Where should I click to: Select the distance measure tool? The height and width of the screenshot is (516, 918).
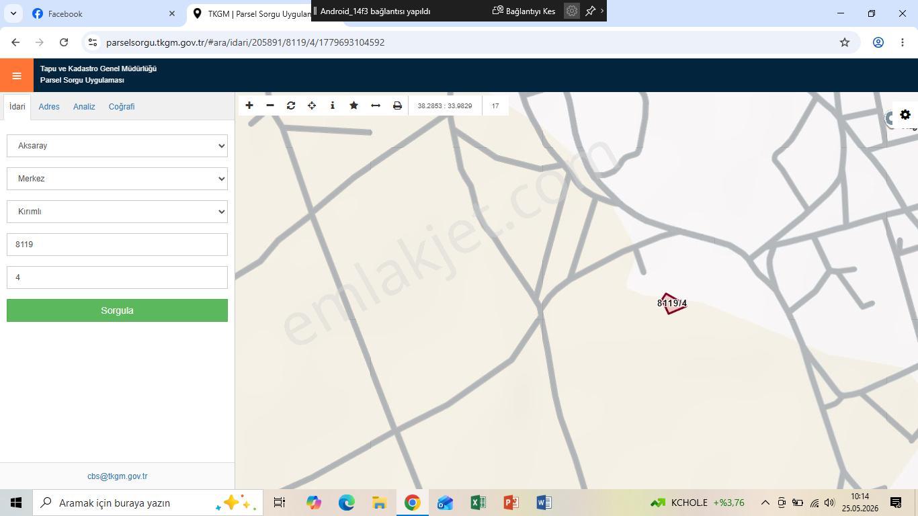(x=376, y=105)
